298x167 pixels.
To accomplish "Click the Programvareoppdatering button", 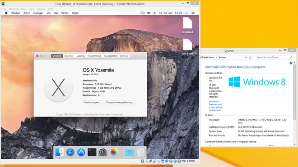I will pyautogui.click(x=120, y=102).
